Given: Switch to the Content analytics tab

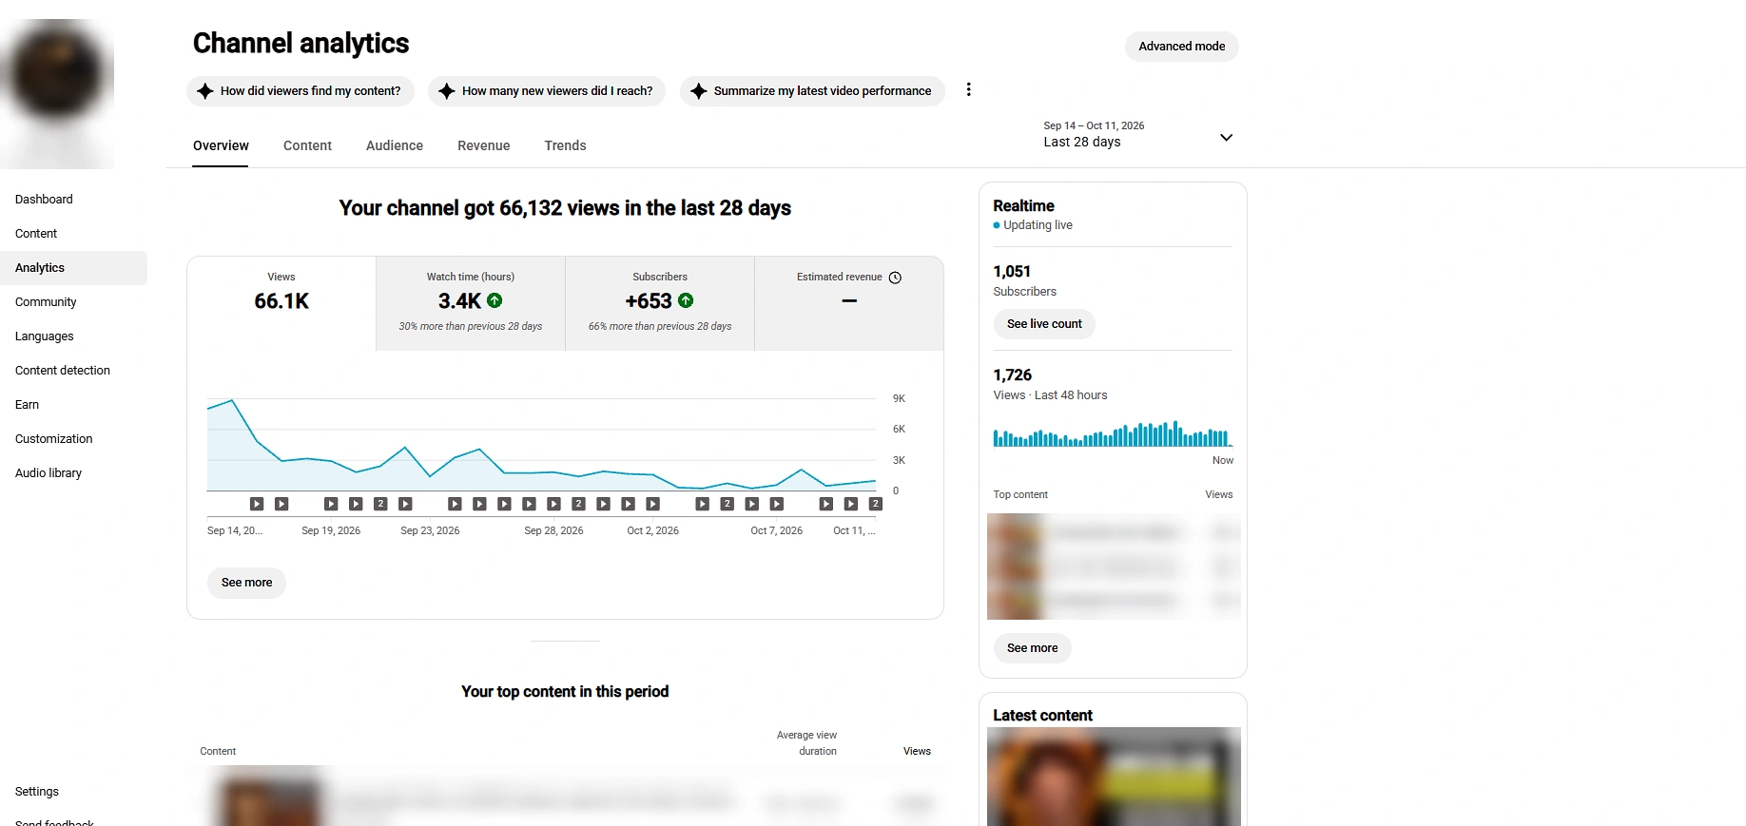Looking at the screenshot, I should pos(307,145).
